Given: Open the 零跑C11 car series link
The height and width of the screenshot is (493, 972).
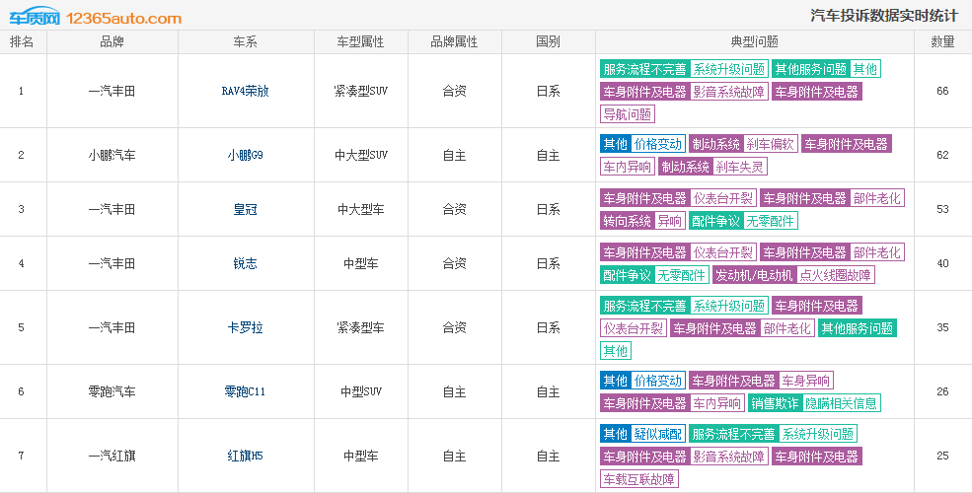Looking at the screenshot, I should (245, 391).
